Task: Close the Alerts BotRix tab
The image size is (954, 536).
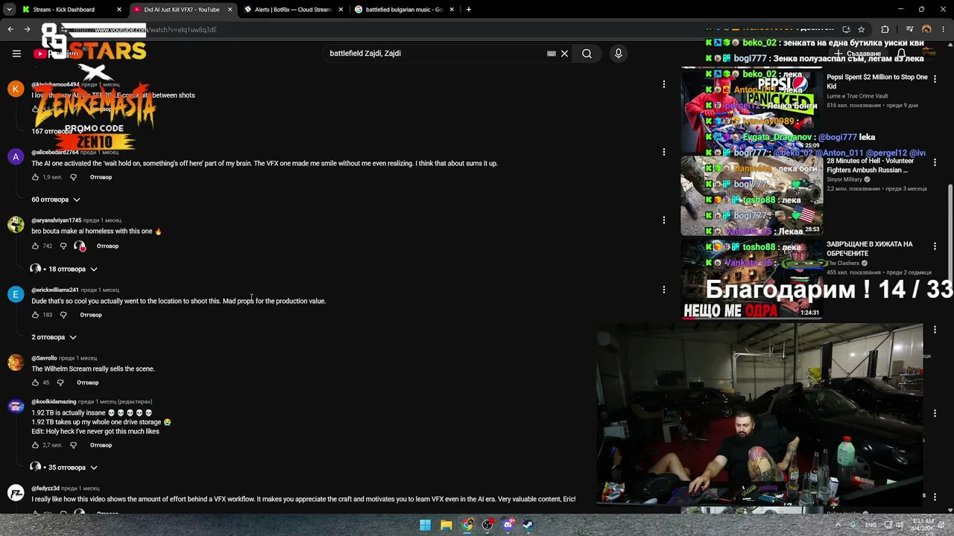Action: coord(341,10)
